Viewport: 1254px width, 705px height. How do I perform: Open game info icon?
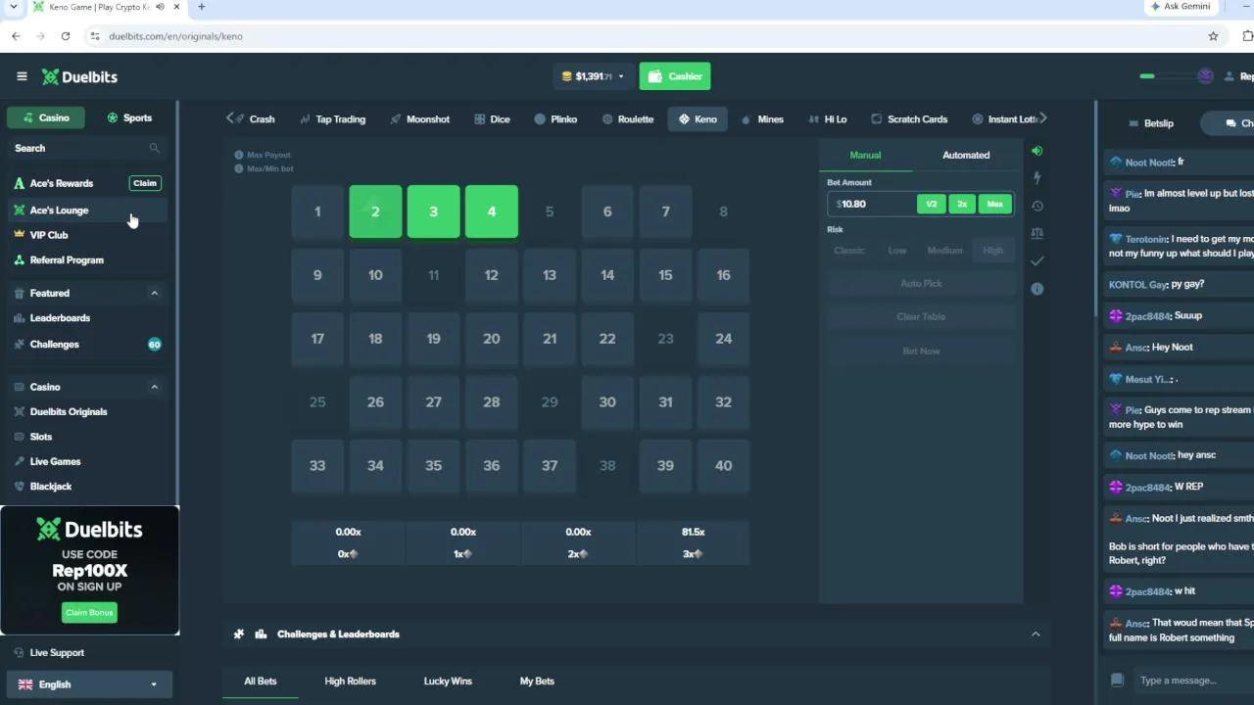[1037, 289]
